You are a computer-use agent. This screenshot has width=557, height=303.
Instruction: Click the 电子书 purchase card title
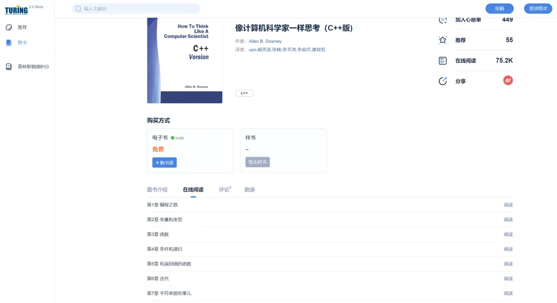pyautogui.click(x=160, y=138)
